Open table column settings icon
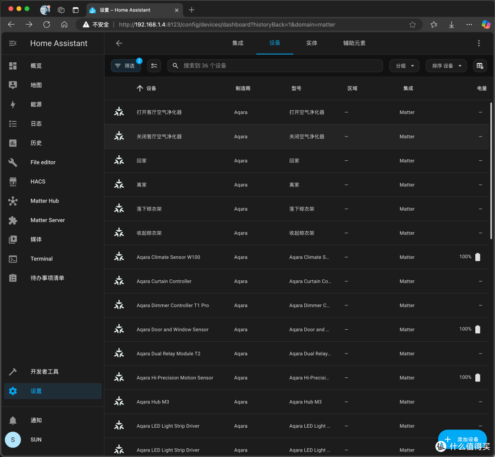495x457 pixels. [x=479, y=65]
